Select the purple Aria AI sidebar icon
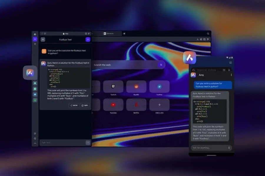This screenshot has height=176, width=265. click(x=35, y=39)
